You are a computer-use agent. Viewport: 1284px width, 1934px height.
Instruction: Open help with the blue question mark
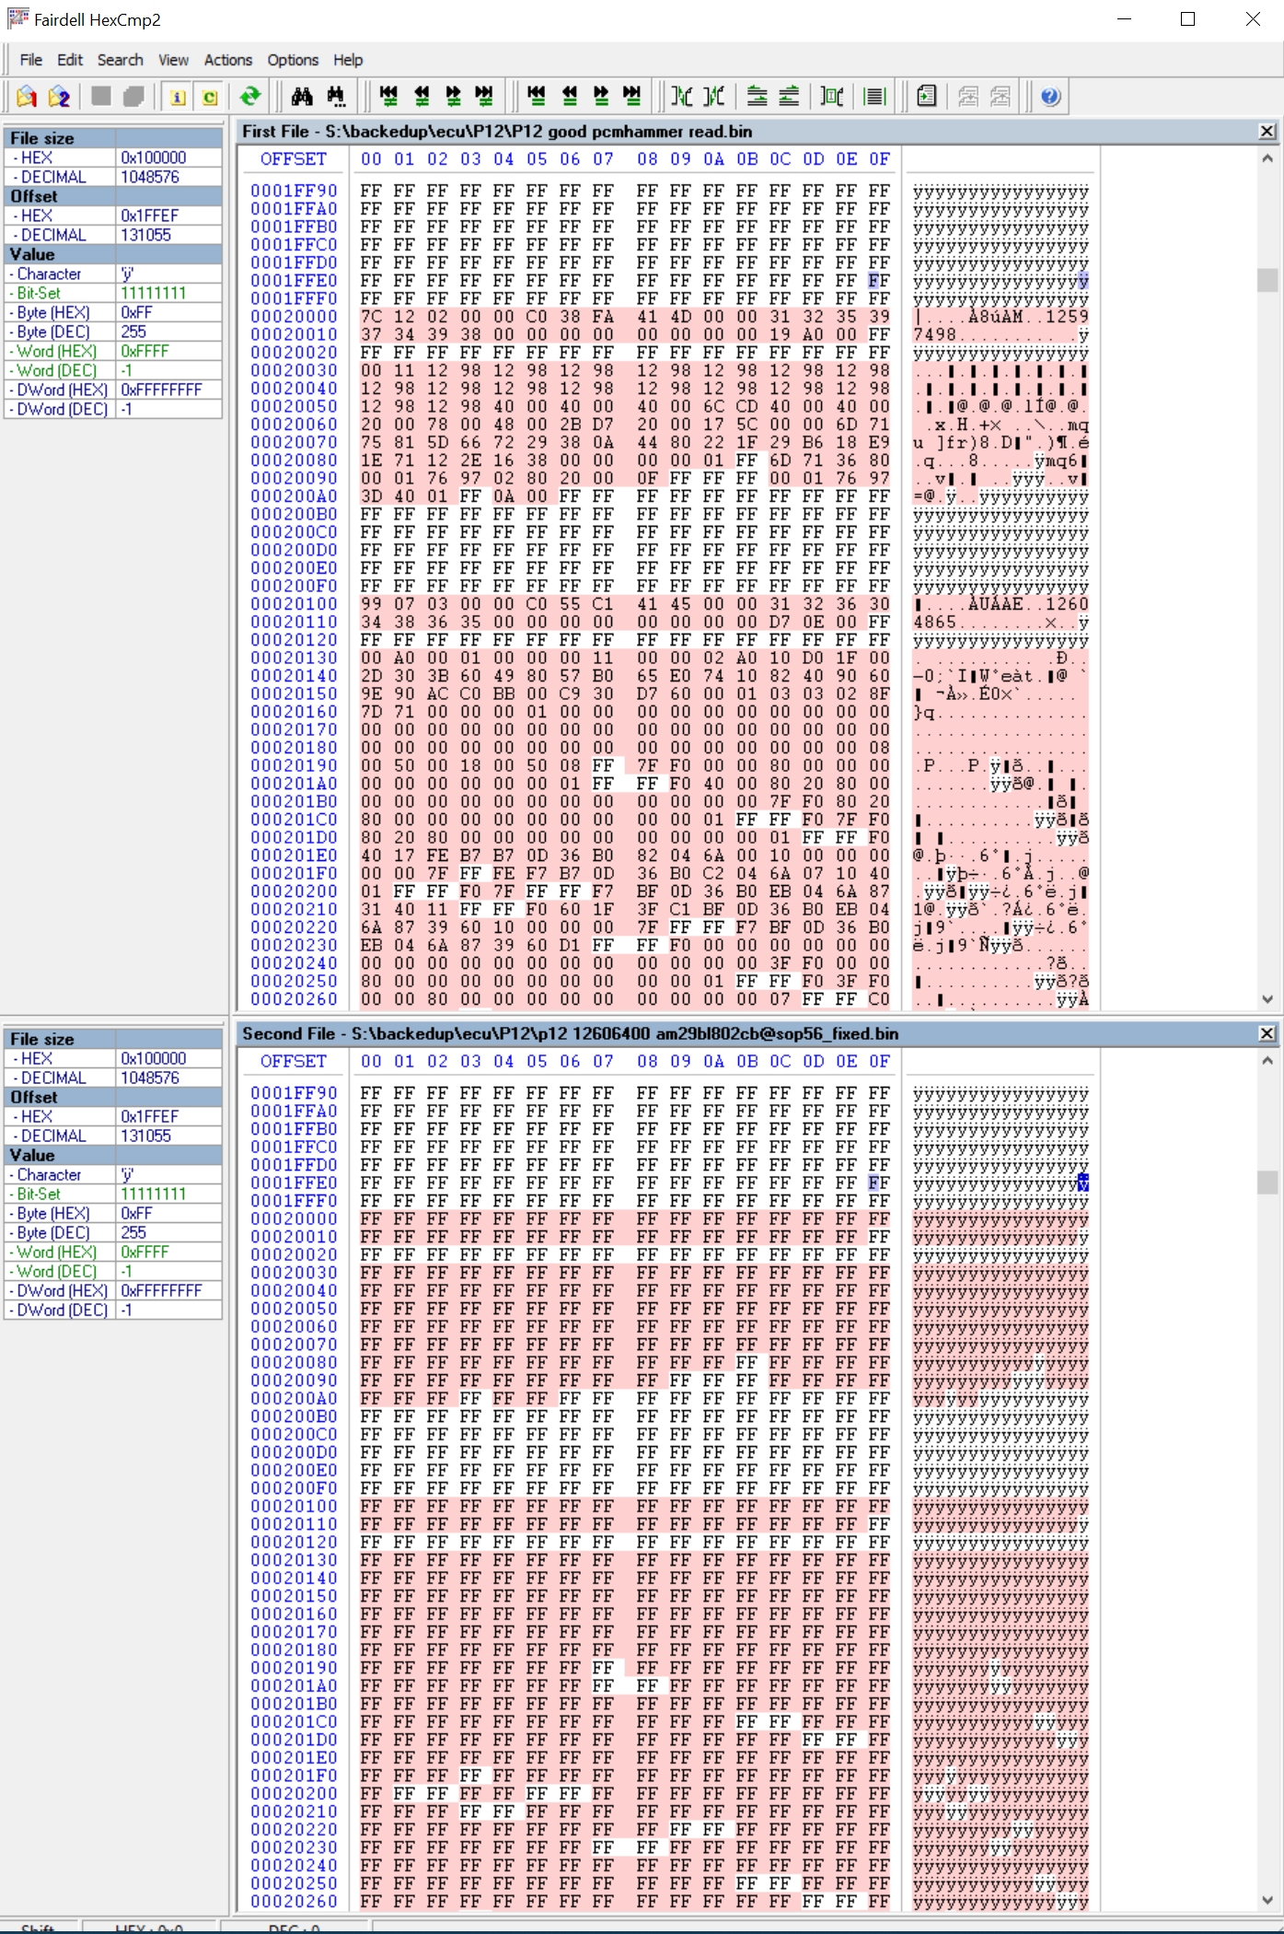[1050, 96]
